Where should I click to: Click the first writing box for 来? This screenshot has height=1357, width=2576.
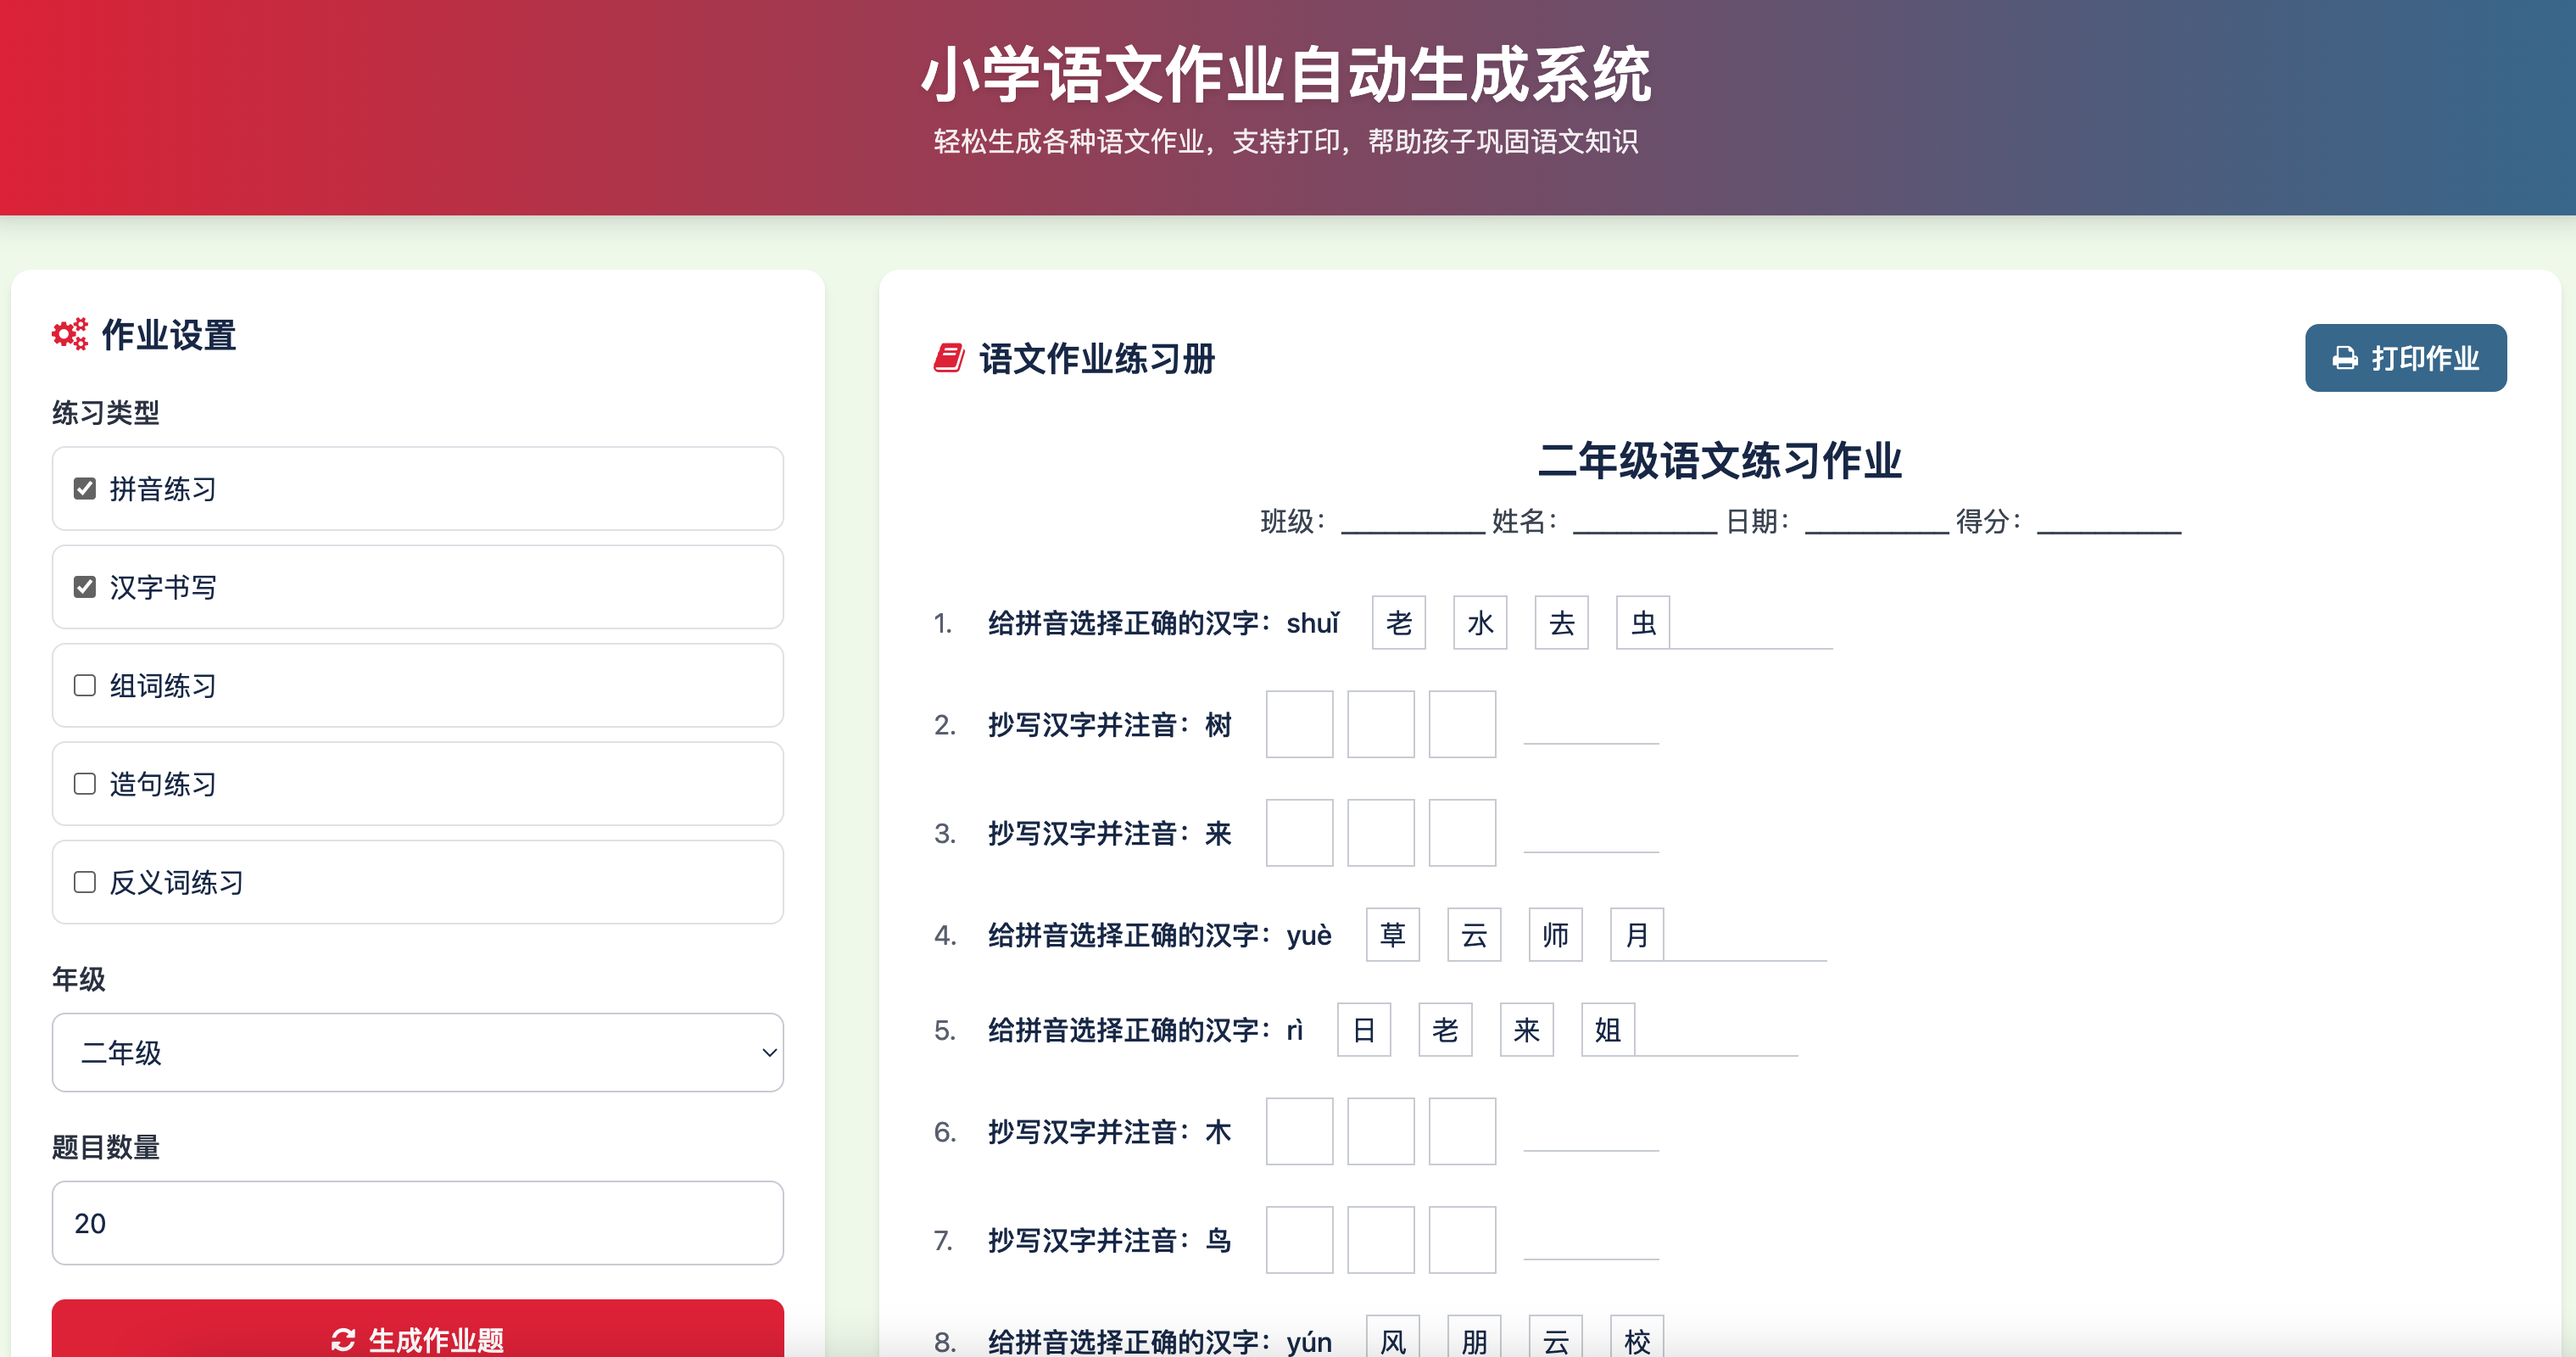pos(1300,832)
